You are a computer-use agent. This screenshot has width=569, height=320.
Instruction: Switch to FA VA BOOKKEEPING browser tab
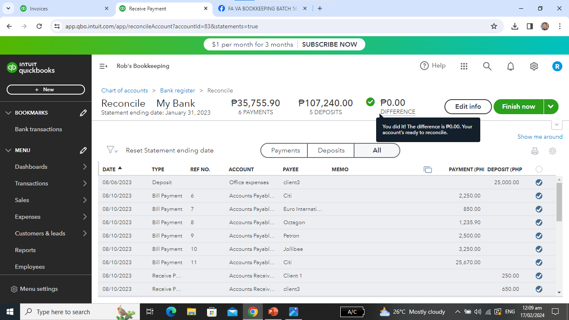[x=262, y=8]
